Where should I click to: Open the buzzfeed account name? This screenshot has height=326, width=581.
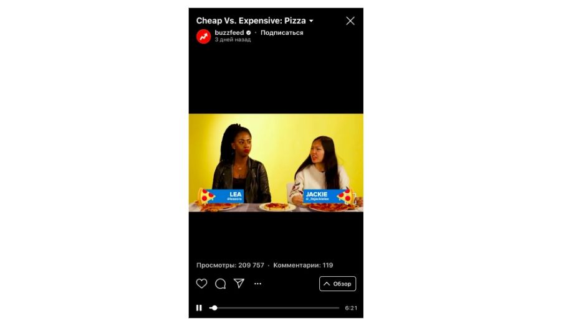(x=229, y=32)
